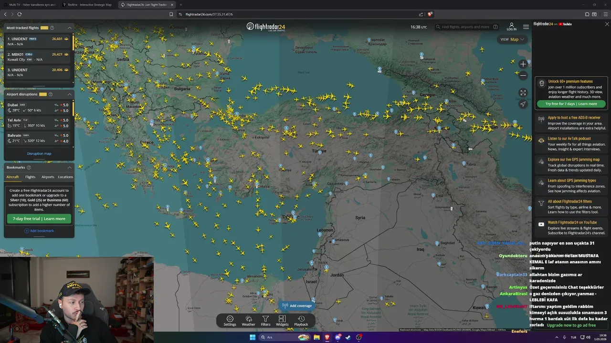This screenshot has width=611, height=343.
Task: Close the right promotional sidebar
Action: [607, 24]
